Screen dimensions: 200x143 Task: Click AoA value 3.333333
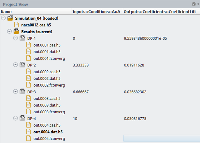[x=80, y=65]
